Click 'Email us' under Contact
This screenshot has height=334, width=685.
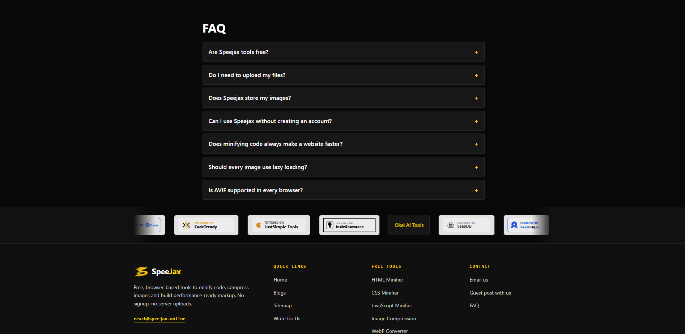tap(479, 280)
